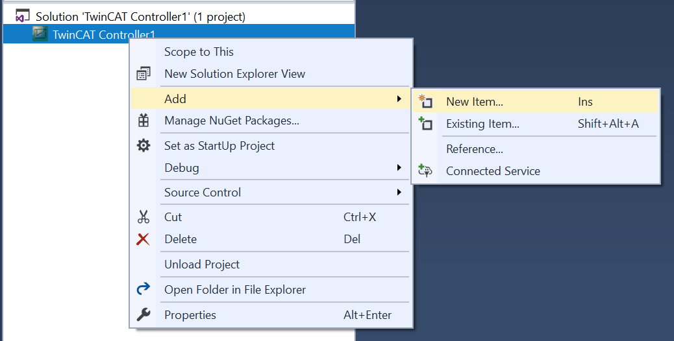
Task: Click the TwinCAT Controller1 project icon
Action: pos(40,34)
